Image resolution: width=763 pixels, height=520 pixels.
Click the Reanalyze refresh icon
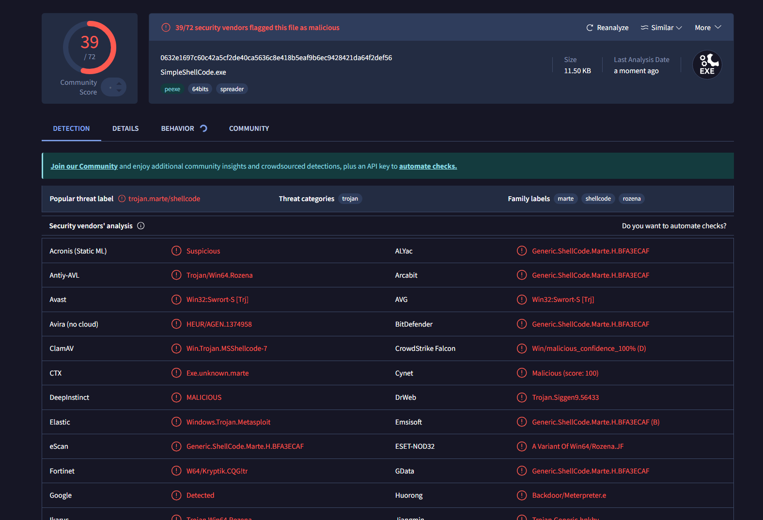590,28
